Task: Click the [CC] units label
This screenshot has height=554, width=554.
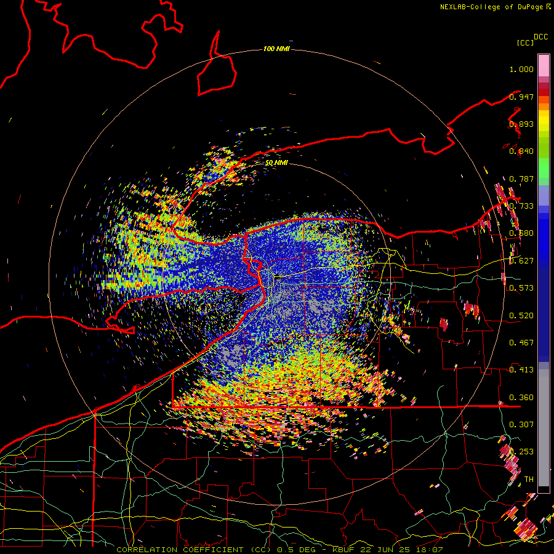Action: pos(525,42)
